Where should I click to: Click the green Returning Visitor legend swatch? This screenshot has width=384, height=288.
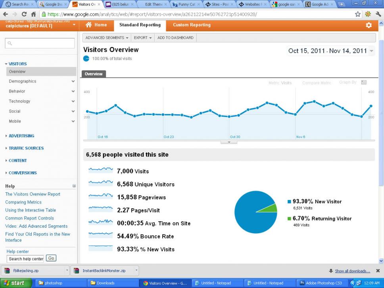pyautogui.click(x=289, y=219)
